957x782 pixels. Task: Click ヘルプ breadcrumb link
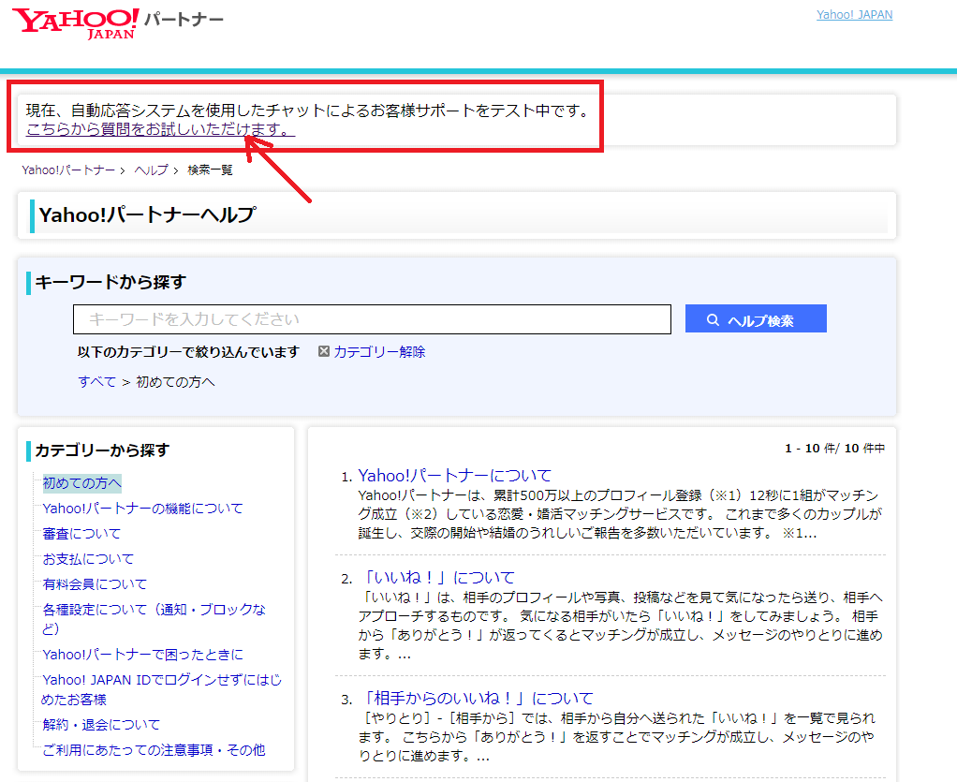(151, 170)
